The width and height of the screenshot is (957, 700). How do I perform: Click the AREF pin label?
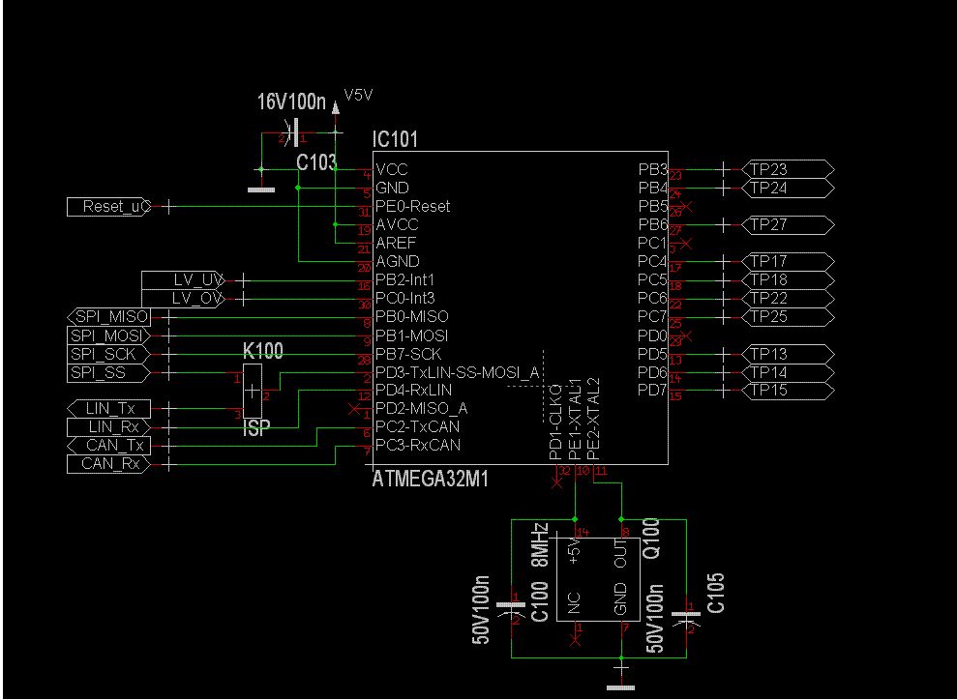click(x=396, y=244)
